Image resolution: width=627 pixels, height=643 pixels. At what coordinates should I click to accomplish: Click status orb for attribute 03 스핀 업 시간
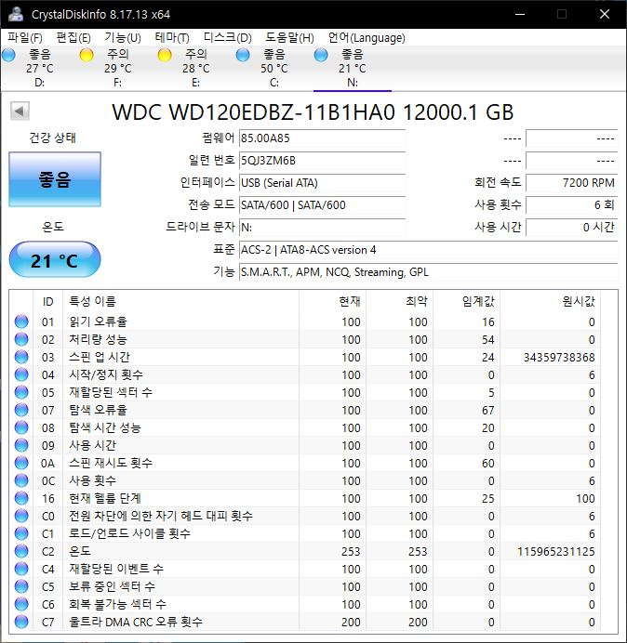point(21,357)
